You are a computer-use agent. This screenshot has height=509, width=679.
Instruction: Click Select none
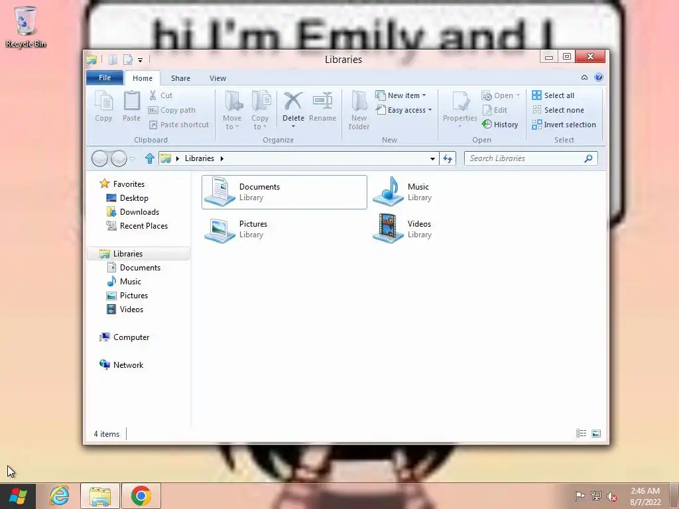pyautogui.click(x=558, y=110)
